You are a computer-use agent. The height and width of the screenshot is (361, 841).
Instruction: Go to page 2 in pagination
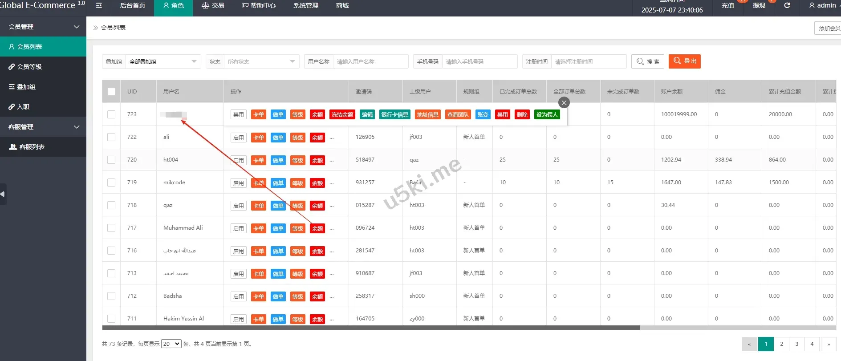point(781,344)
